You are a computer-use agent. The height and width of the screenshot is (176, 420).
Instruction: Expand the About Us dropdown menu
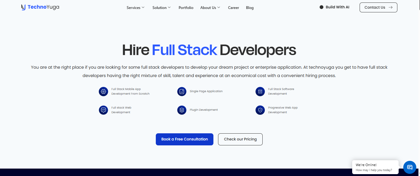(210, 8)
